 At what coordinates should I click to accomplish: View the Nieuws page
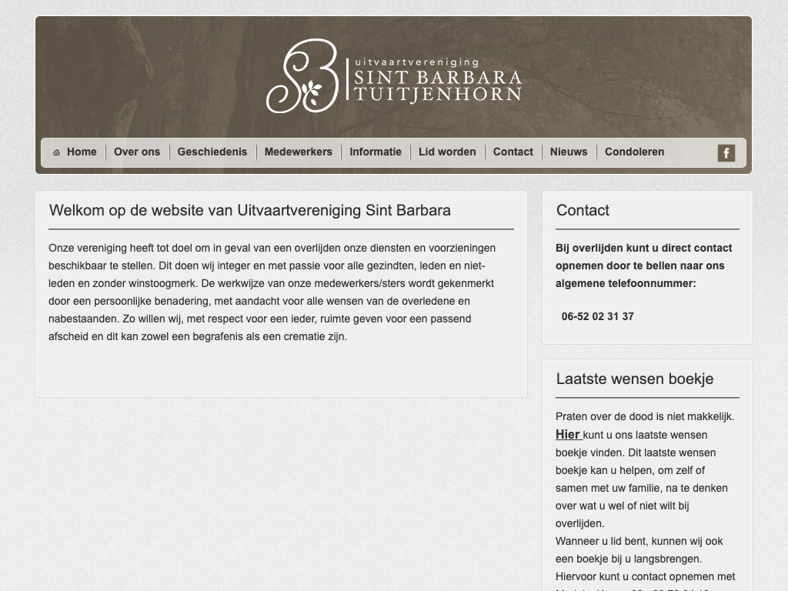point(569,152)
